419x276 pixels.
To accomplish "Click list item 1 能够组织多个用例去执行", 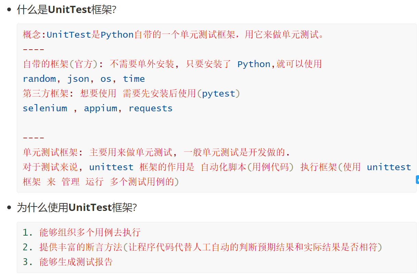I will [x=81, y=233].
